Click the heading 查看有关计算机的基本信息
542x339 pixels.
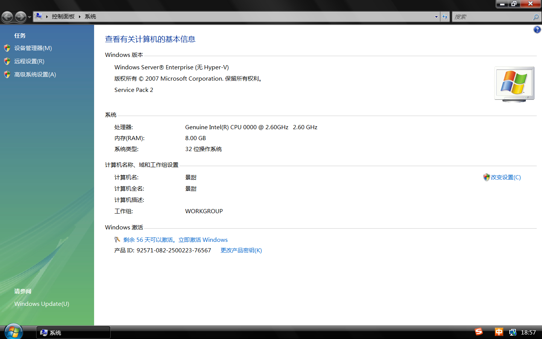tap(150, 39)
